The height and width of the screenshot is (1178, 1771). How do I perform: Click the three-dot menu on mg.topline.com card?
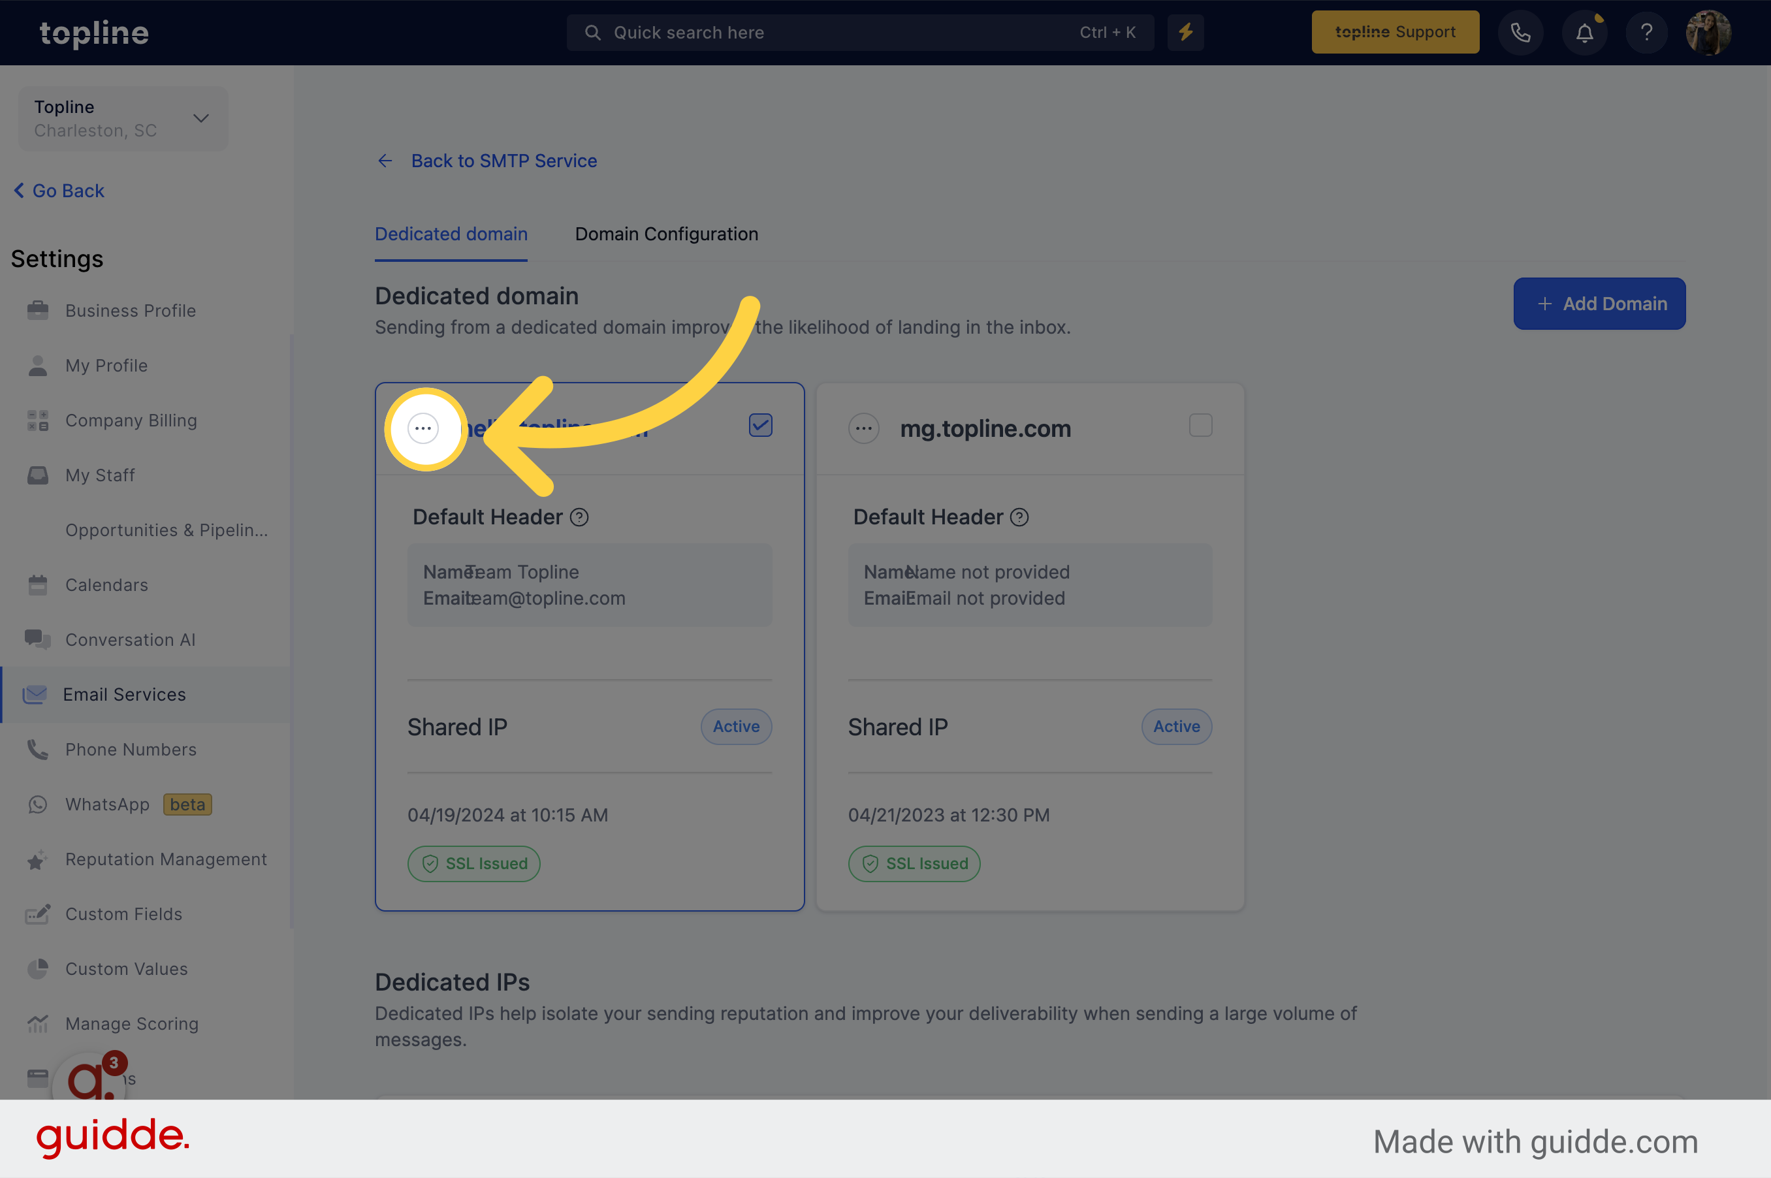point(863,427)
